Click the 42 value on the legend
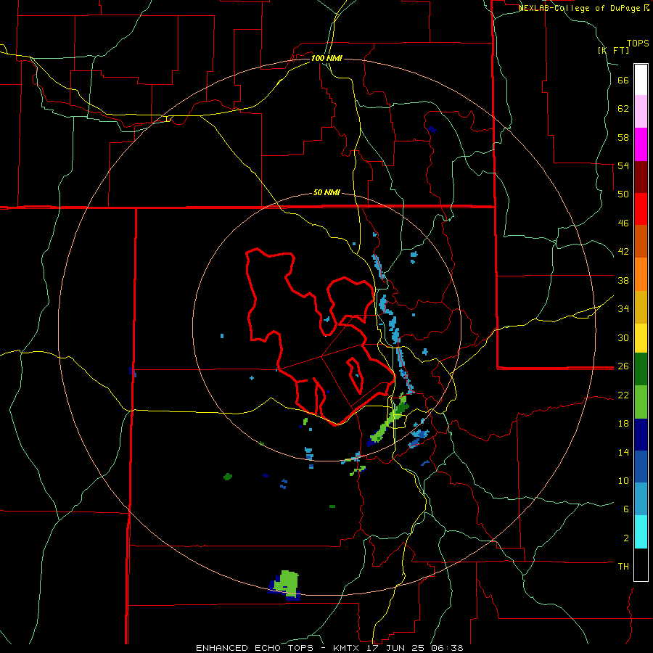The image size is (653, 653). pyautogui.click(x=623, y=252)
